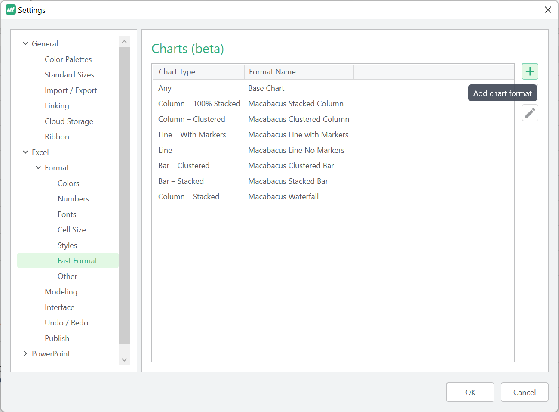Open Other under Format
Screen dimensions: 559x412
tap(68, 276)
